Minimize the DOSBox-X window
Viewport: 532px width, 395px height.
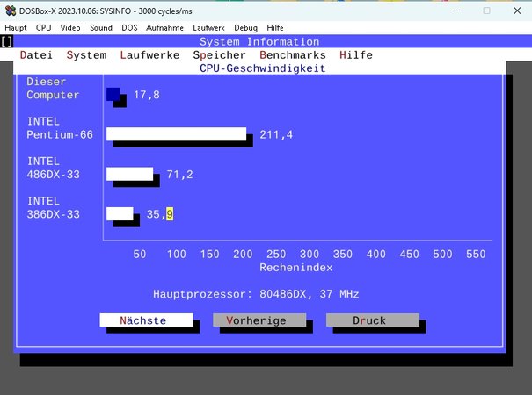click(456, 11)
